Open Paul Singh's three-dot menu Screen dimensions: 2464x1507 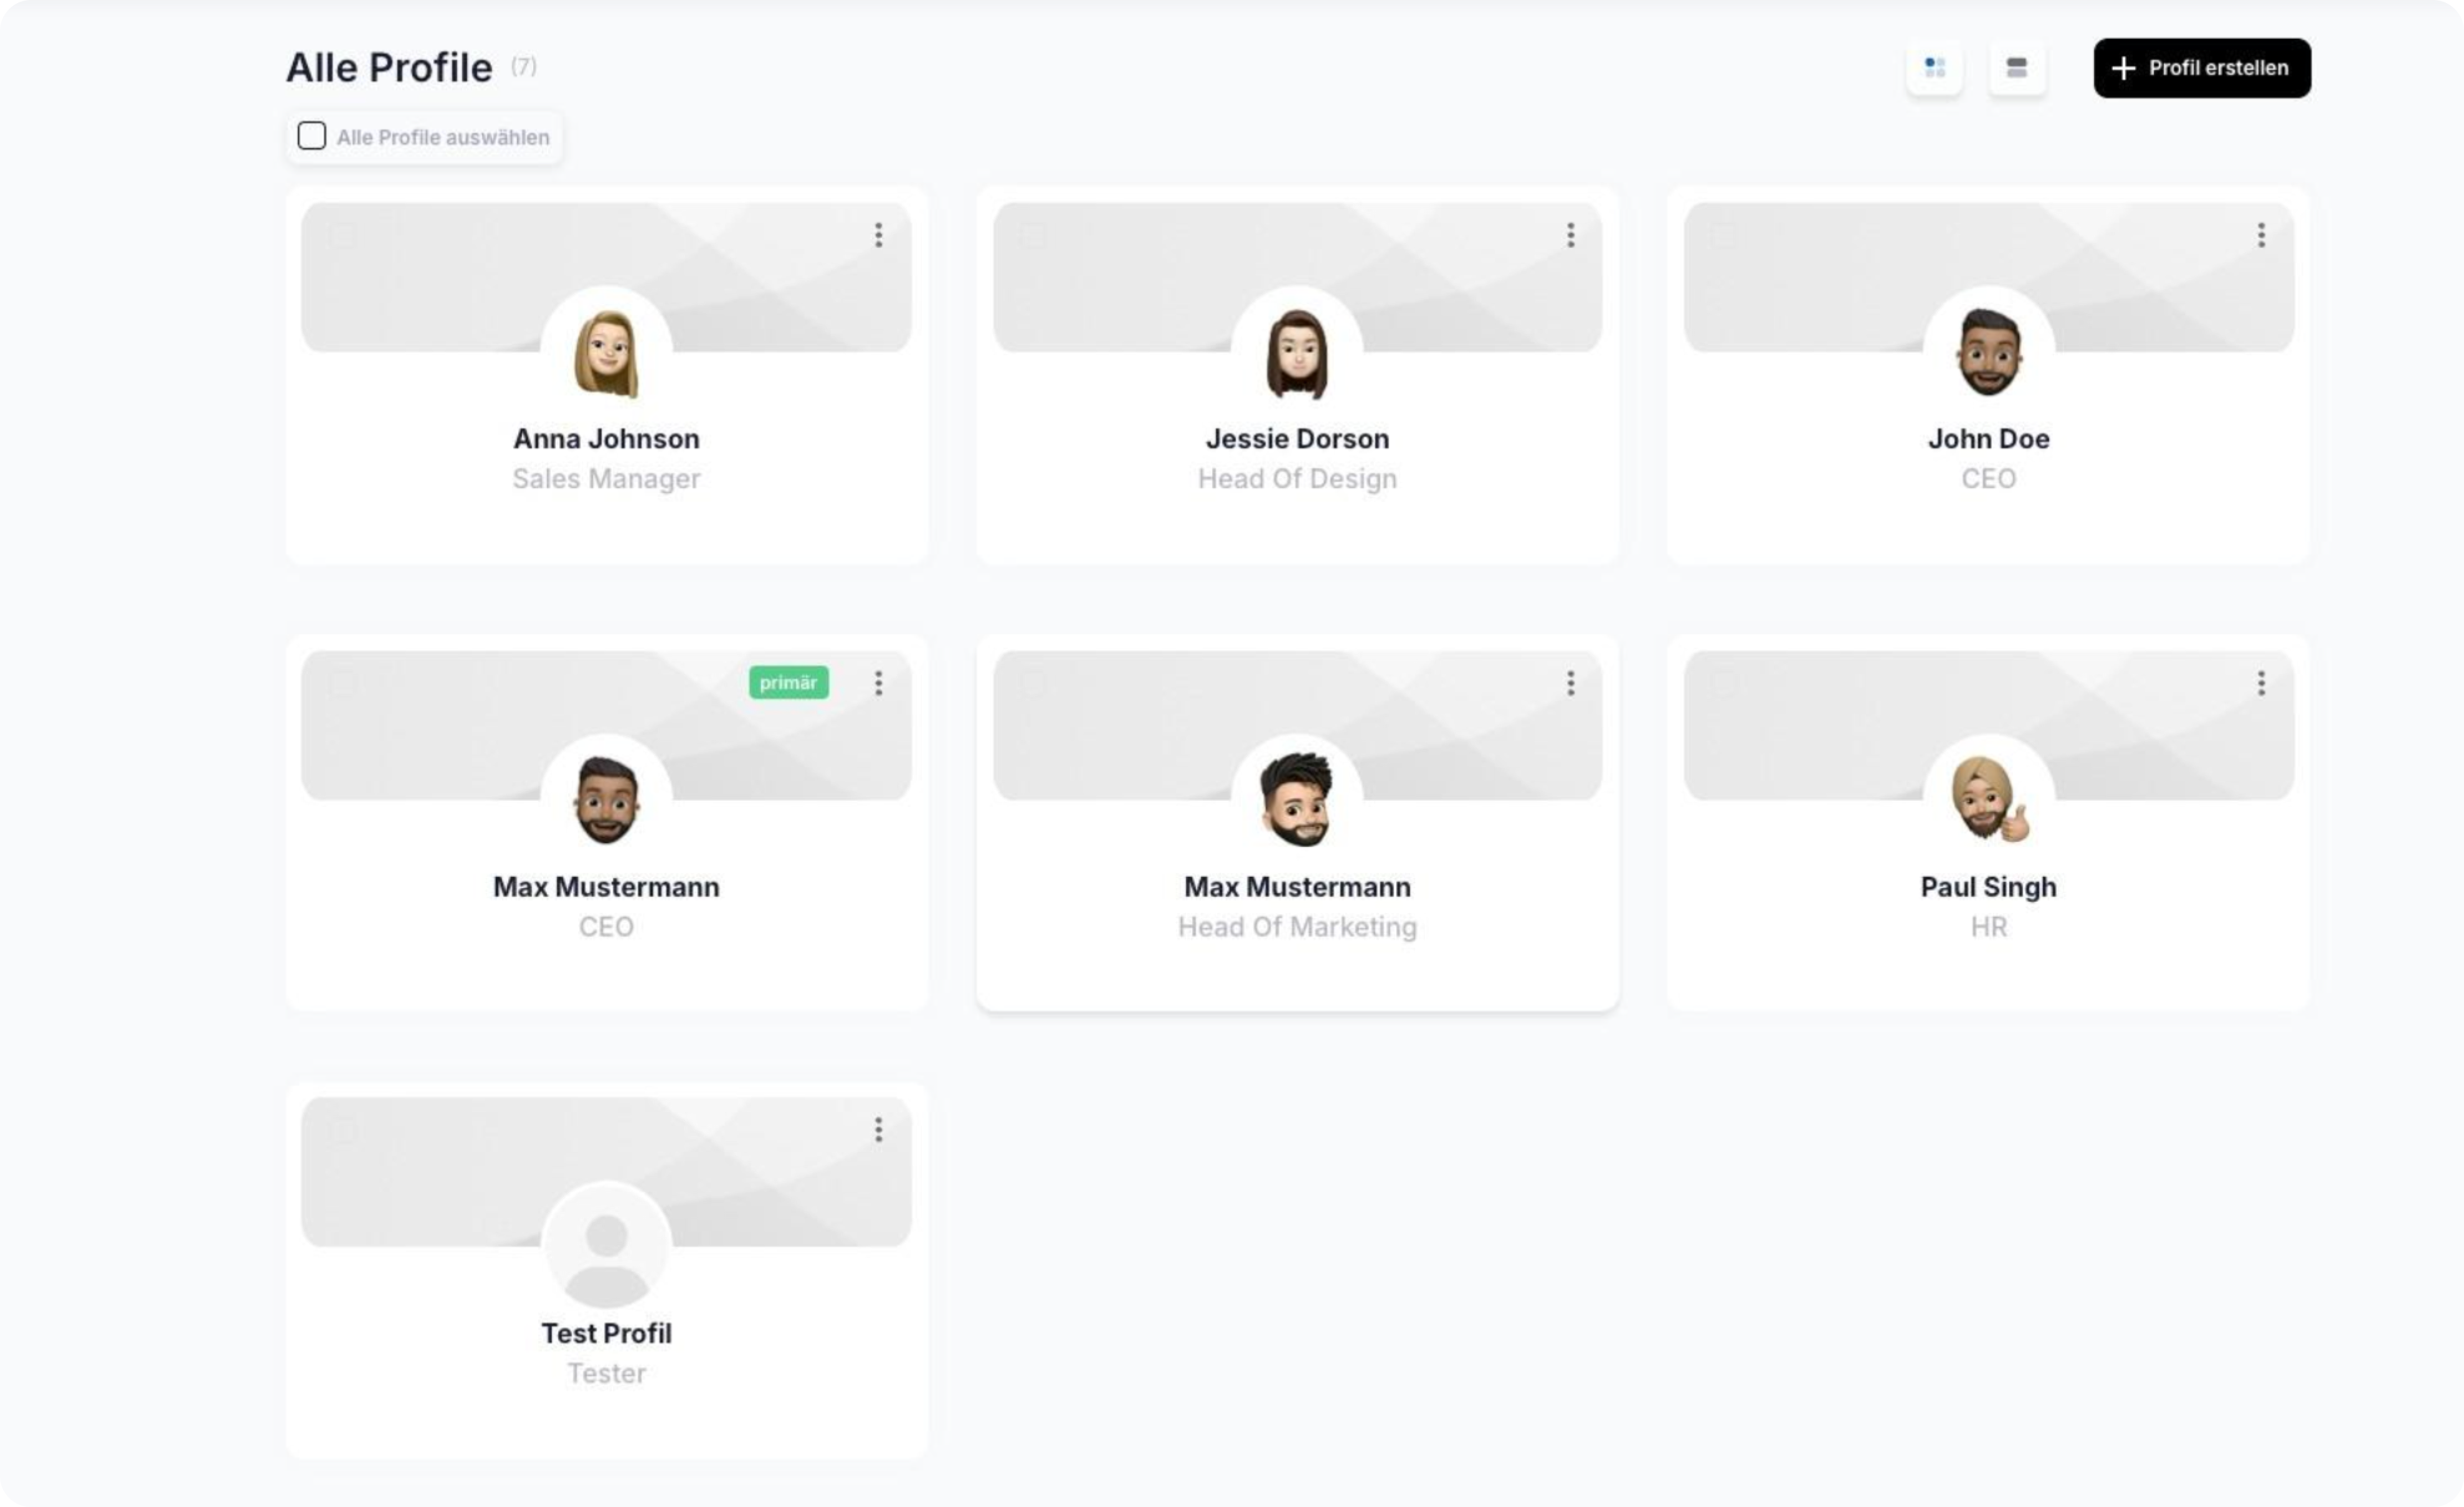pyautogui.click(x=2261, y=683)
